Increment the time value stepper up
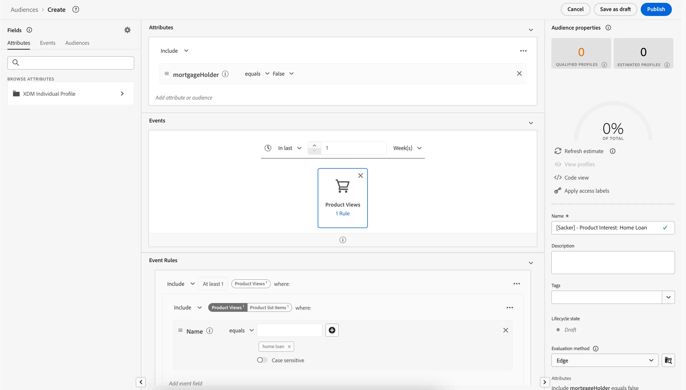686x390 pixels. pos(314,145)
